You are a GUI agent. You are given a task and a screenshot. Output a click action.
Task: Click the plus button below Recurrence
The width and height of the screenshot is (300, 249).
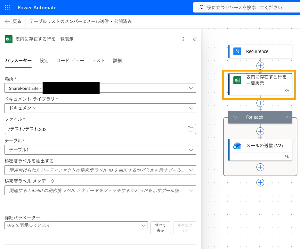tap(260, 65)
